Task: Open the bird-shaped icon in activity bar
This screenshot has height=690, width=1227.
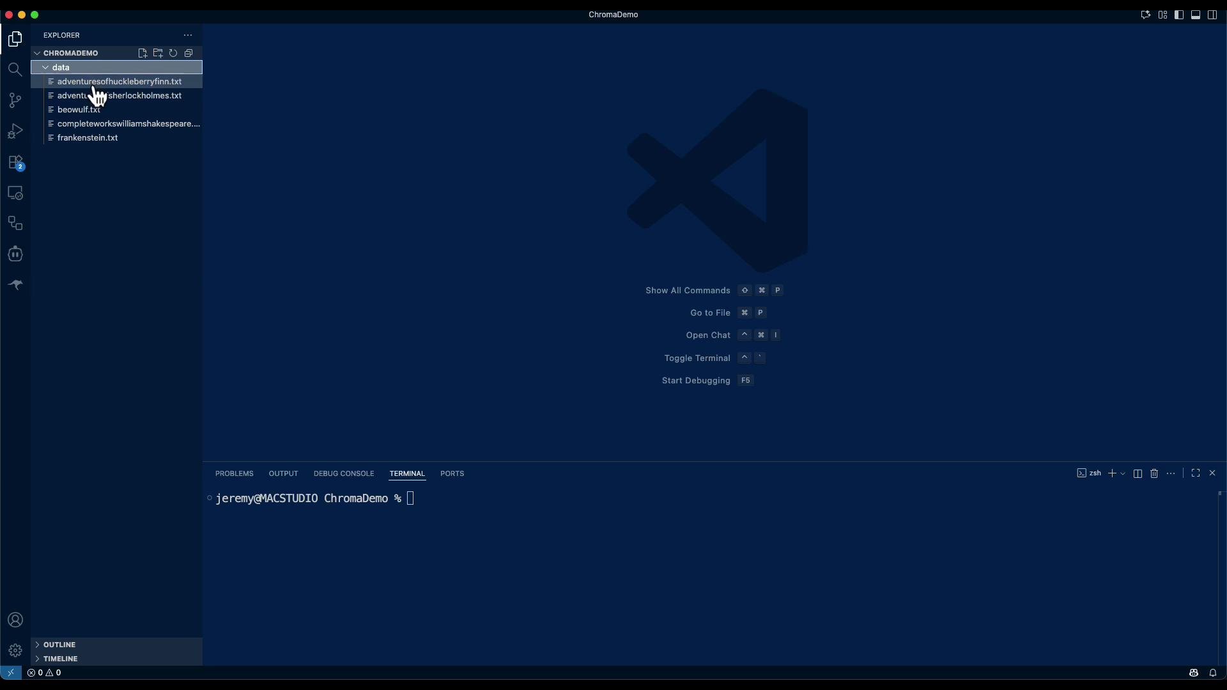Action: tap(15, 285)
